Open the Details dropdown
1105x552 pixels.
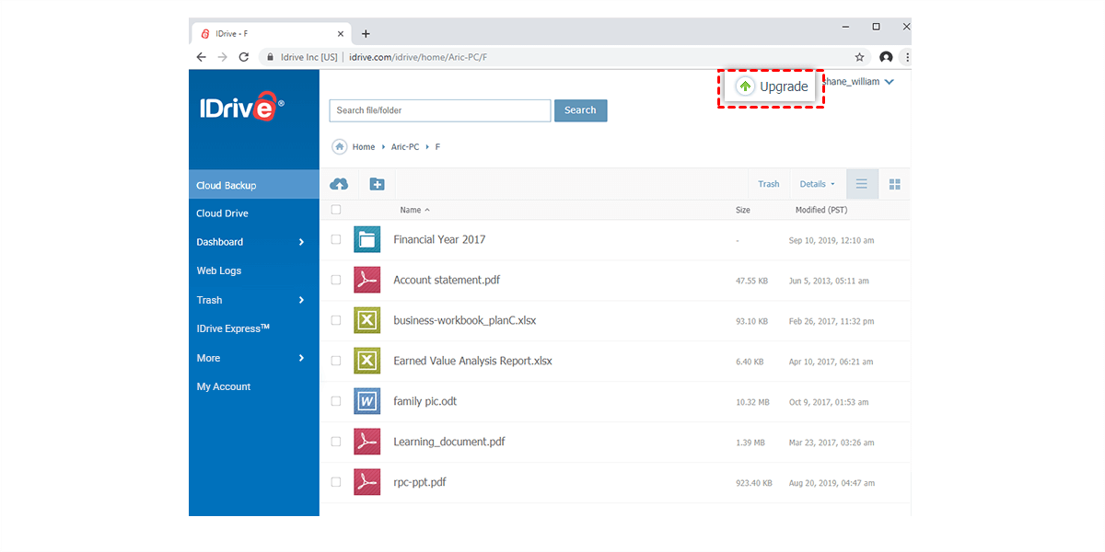point(817,184)
